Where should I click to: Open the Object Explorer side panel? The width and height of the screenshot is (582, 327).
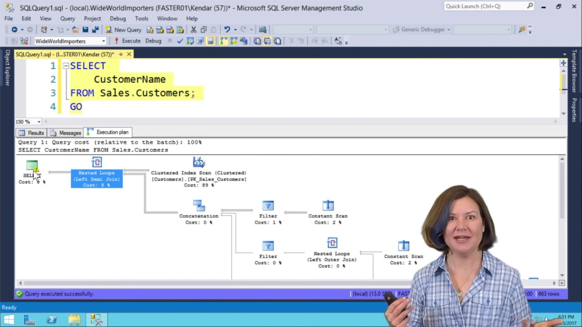coord(7,68)
